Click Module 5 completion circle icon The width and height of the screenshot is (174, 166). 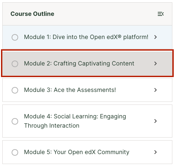pyautogui.click(x=15, y=152)
